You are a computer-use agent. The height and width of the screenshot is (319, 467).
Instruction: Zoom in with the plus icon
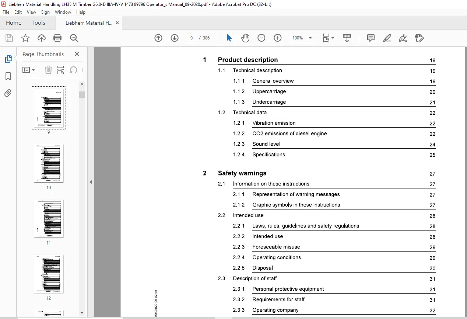(x=278, y=38)
